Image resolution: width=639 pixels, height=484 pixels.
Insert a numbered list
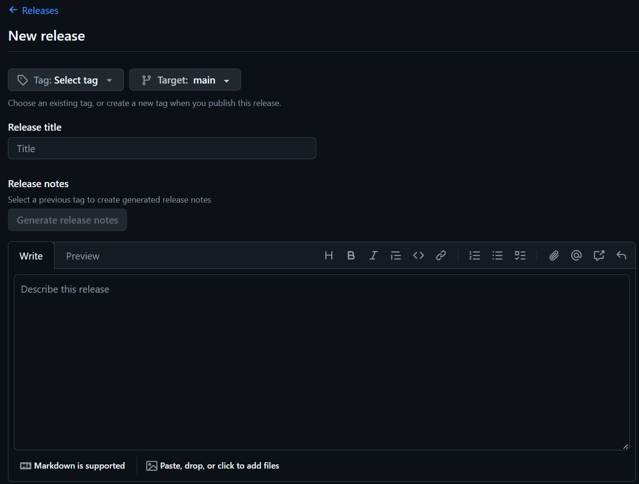pyautogui.click(x=475, y=255)
